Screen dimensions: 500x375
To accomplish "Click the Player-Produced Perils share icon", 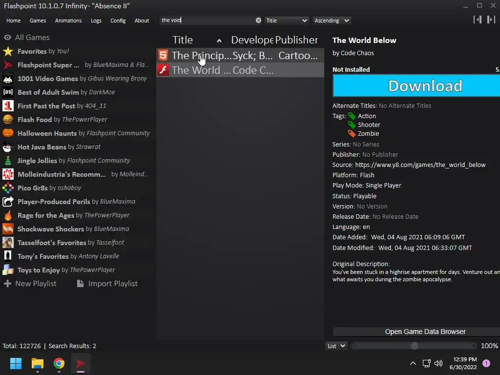I will pyautogui.click(x=8, y=202).
